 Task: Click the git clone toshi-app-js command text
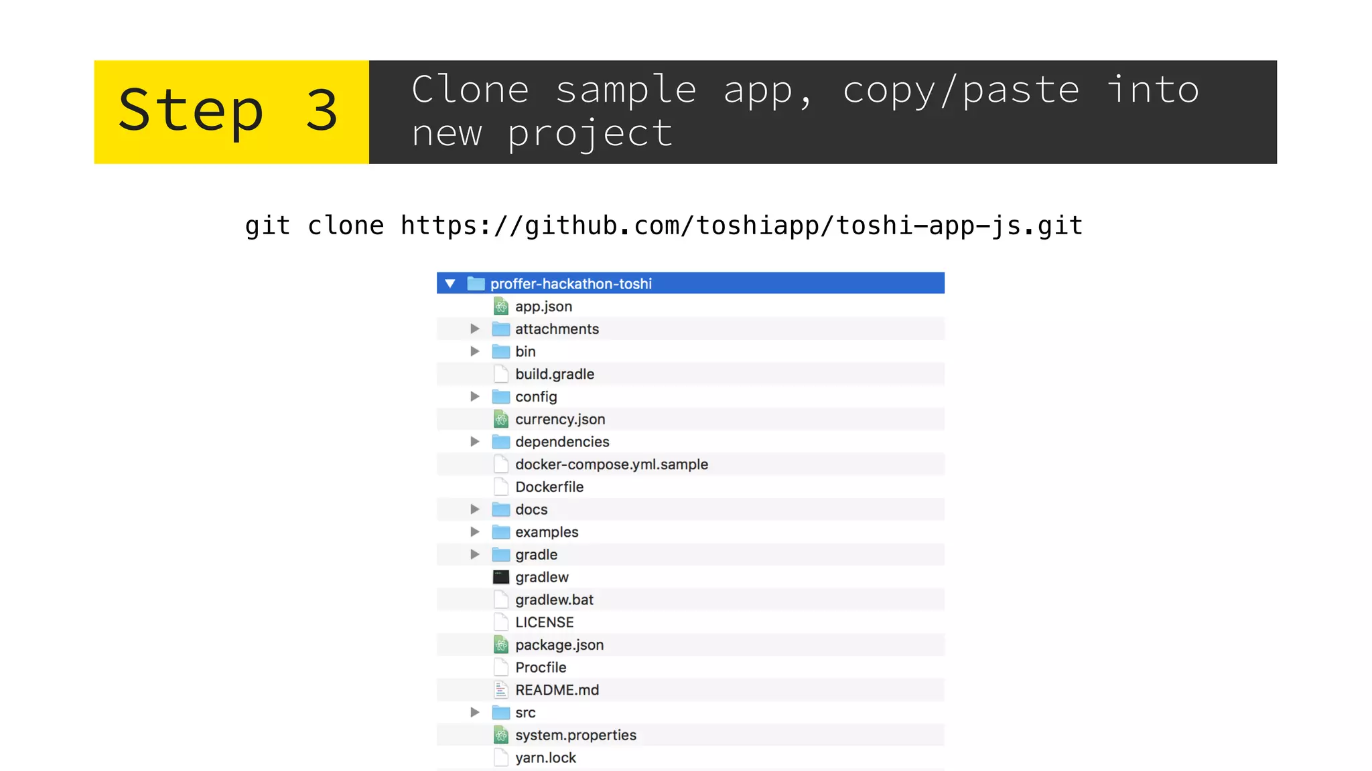(x=664, y=226)
